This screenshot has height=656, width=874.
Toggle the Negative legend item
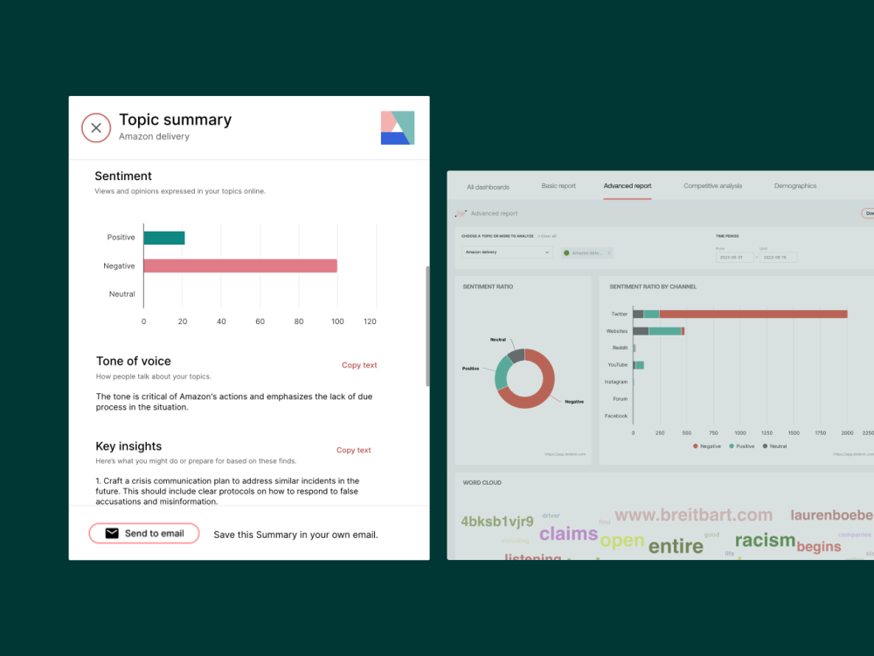click(x=707, y=446)
